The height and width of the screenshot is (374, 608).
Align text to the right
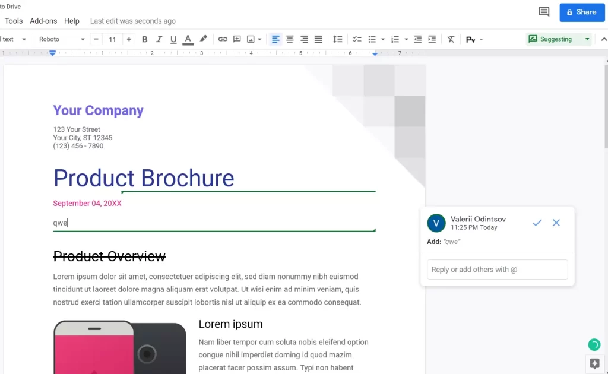tap(304, 39)
